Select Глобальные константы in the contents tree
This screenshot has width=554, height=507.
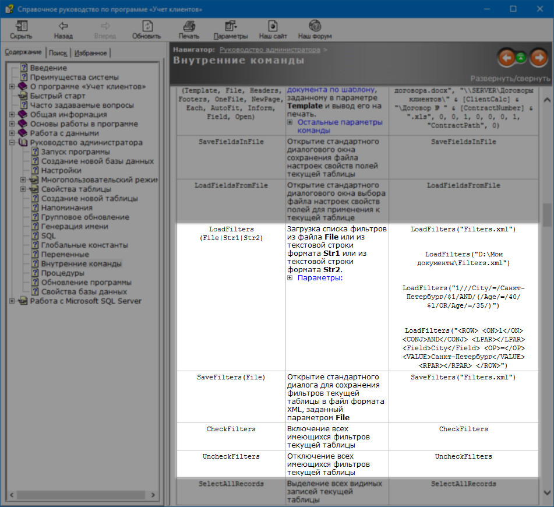(84, 245)
